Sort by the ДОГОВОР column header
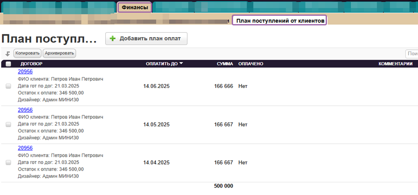Screen dimensions: 418x195 (31, 64)
